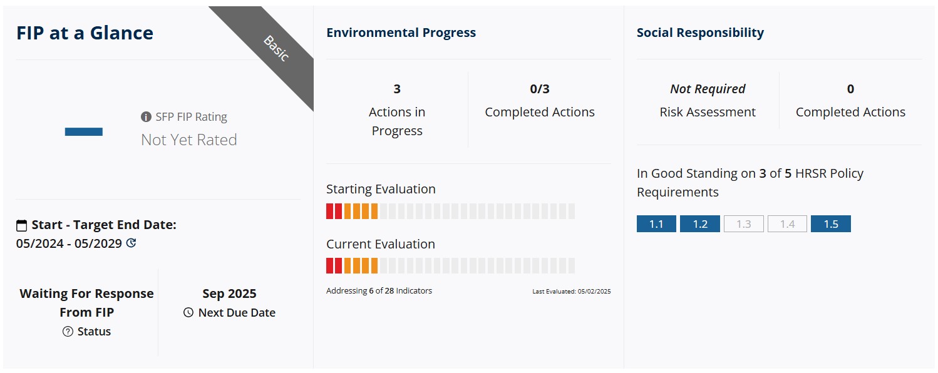Select HRSR policy requirement 1.3
The image size is (938, 373).
(x=743, y=224)
